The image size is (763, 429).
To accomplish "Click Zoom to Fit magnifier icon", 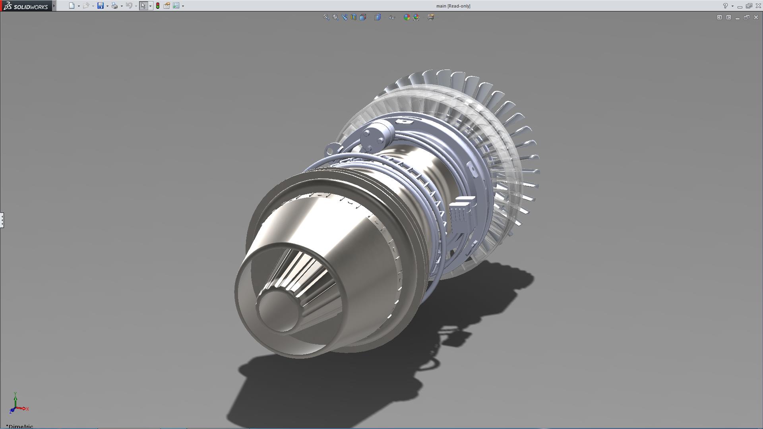I will [x=326, y=17].
